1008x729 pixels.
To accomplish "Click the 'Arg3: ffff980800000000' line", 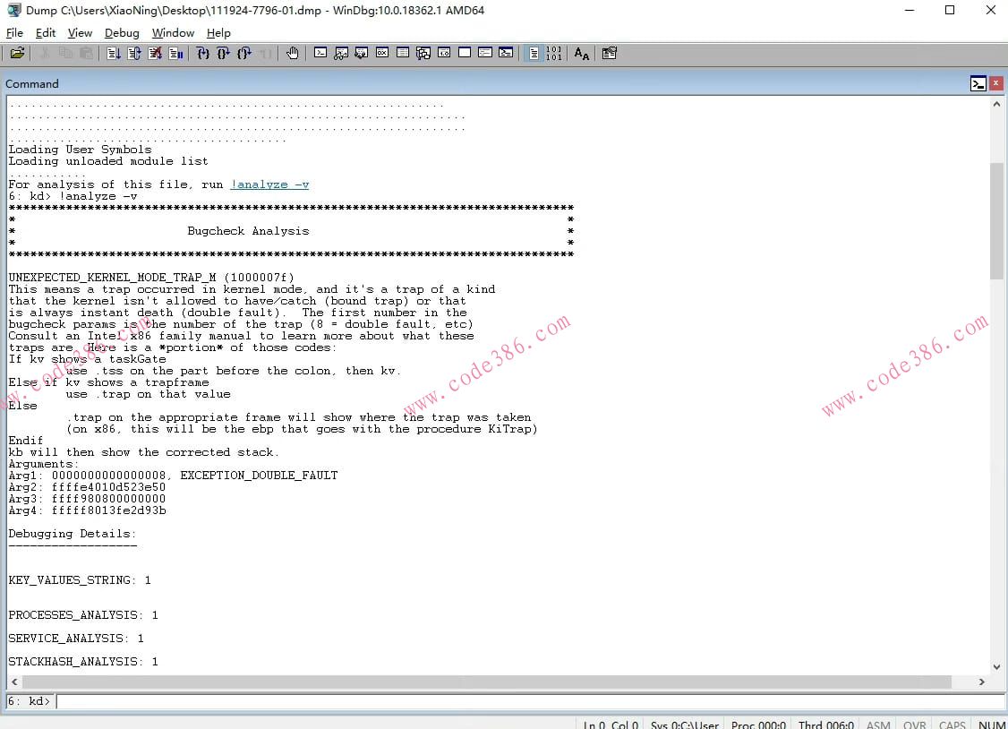I will tap(87, 498).
